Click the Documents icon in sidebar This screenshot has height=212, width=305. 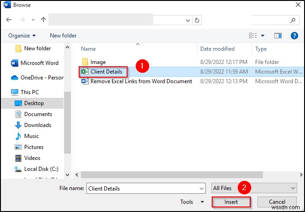pos(18,114)
